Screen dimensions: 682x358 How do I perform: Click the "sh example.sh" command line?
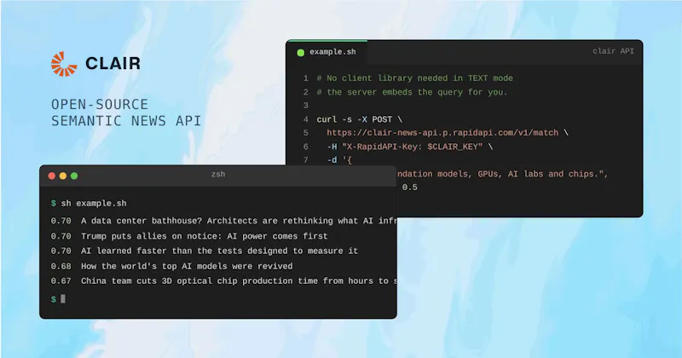pos(94,204)
